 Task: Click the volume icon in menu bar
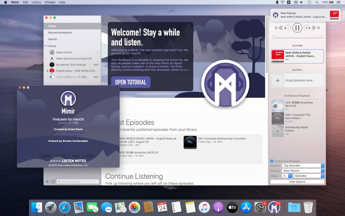click(x=302, y=2)
